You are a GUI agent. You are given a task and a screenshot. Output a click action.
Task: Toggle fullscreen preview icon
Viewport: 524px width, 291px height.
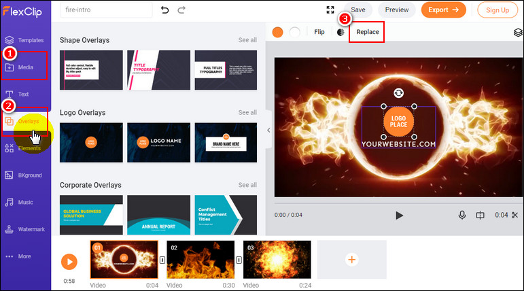click(x=330, y=10)
